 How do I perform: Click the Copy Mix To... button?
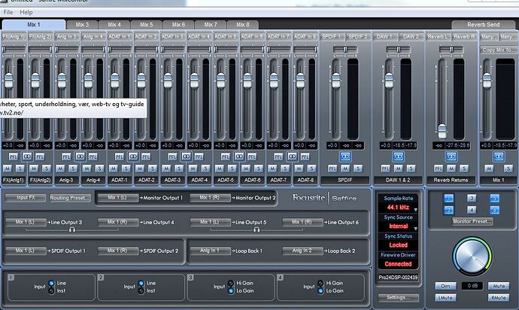tap(499, 50)
